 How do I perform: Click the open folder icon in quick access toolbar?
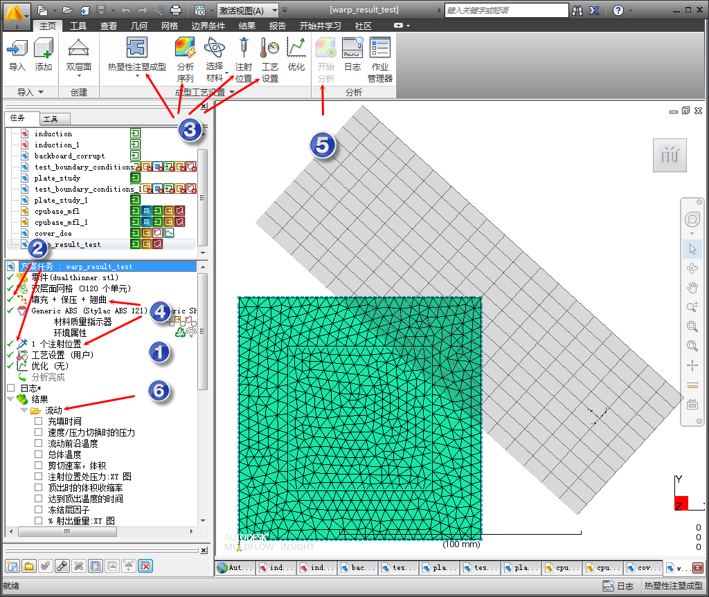[68, 10]
